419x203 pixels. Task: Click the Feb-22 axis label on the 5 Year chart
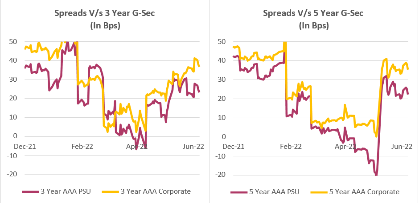[x=290, y=146]
